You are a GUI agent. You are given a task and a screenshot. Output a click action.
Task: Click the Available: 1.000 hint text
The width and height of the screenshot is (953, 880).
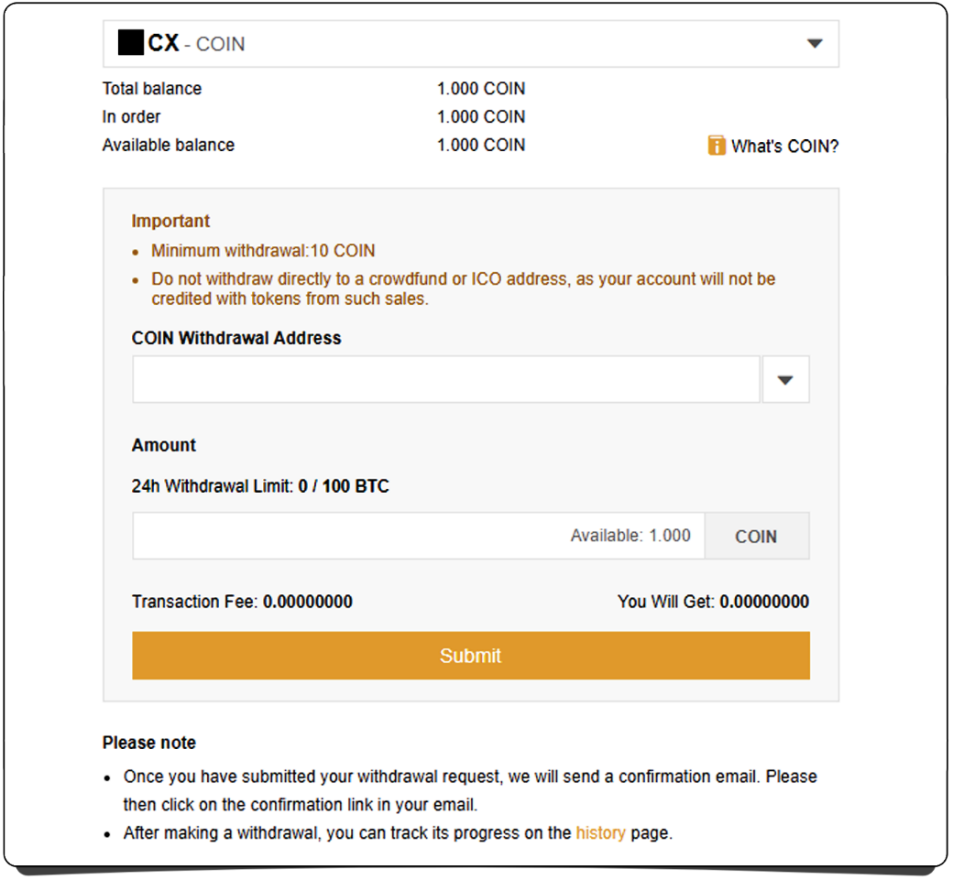point(630,536)
